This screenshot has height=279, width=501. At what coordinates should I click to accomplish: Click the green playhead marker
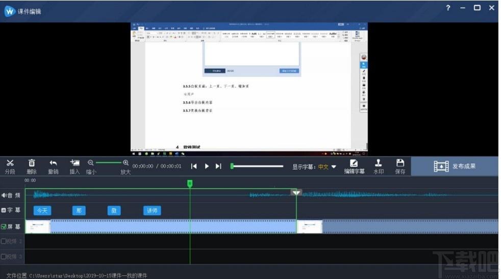pyautogui.click(x=190, y=183)
